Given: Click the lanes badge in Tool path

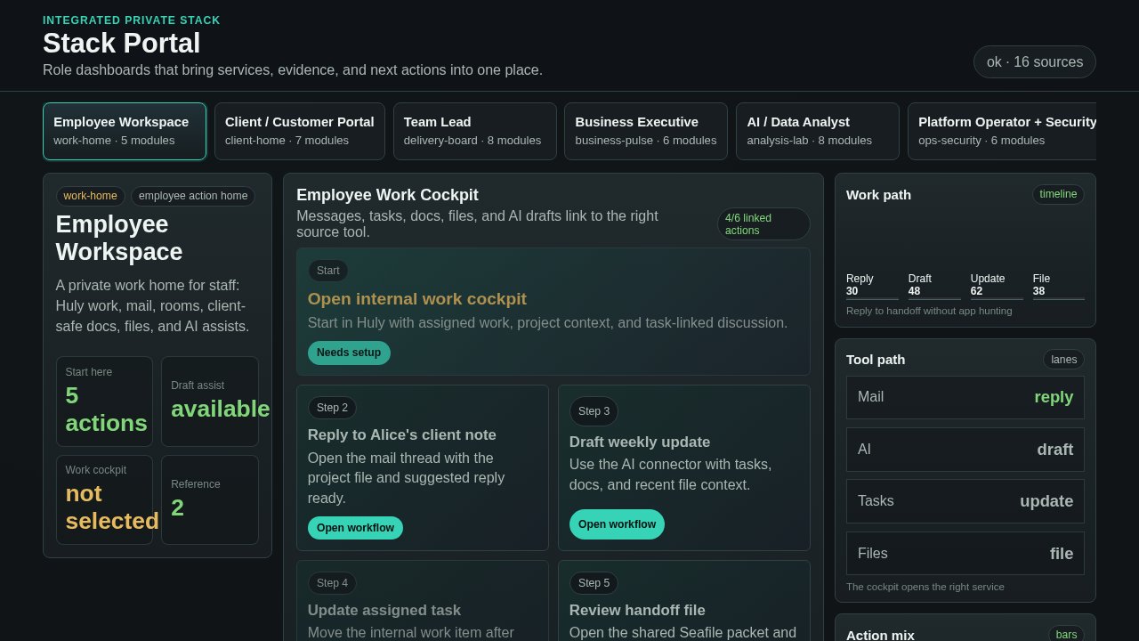Looking at the screenshot, I should [1063, 360].
